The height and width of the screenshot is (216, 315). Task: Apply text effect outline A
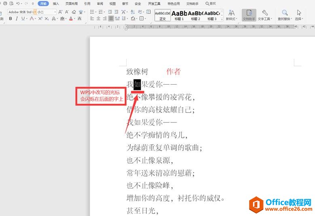(54, 19)
